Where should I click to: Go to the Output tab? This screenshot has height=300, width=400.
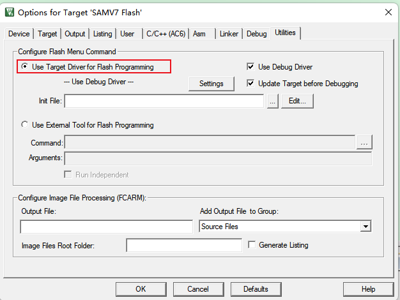[x=75, y=34]
